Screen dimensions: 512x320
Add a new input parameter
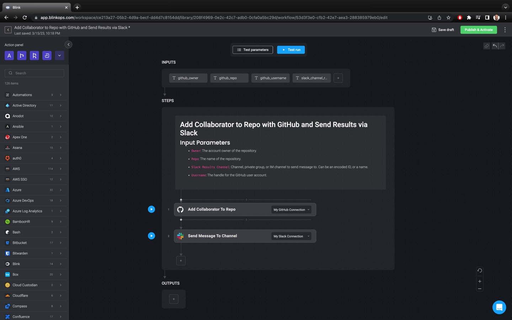338,78
